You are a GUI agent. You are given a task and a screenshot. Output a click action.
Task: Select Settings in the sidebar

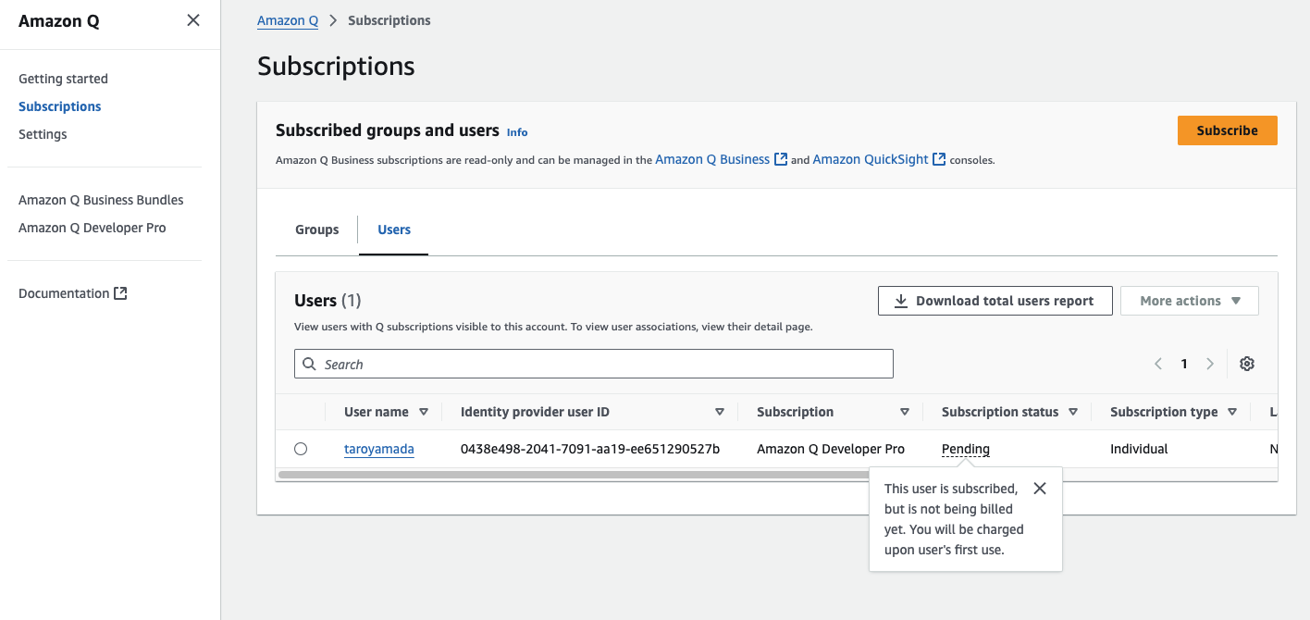pyautogui.click(x=43, y=133)
